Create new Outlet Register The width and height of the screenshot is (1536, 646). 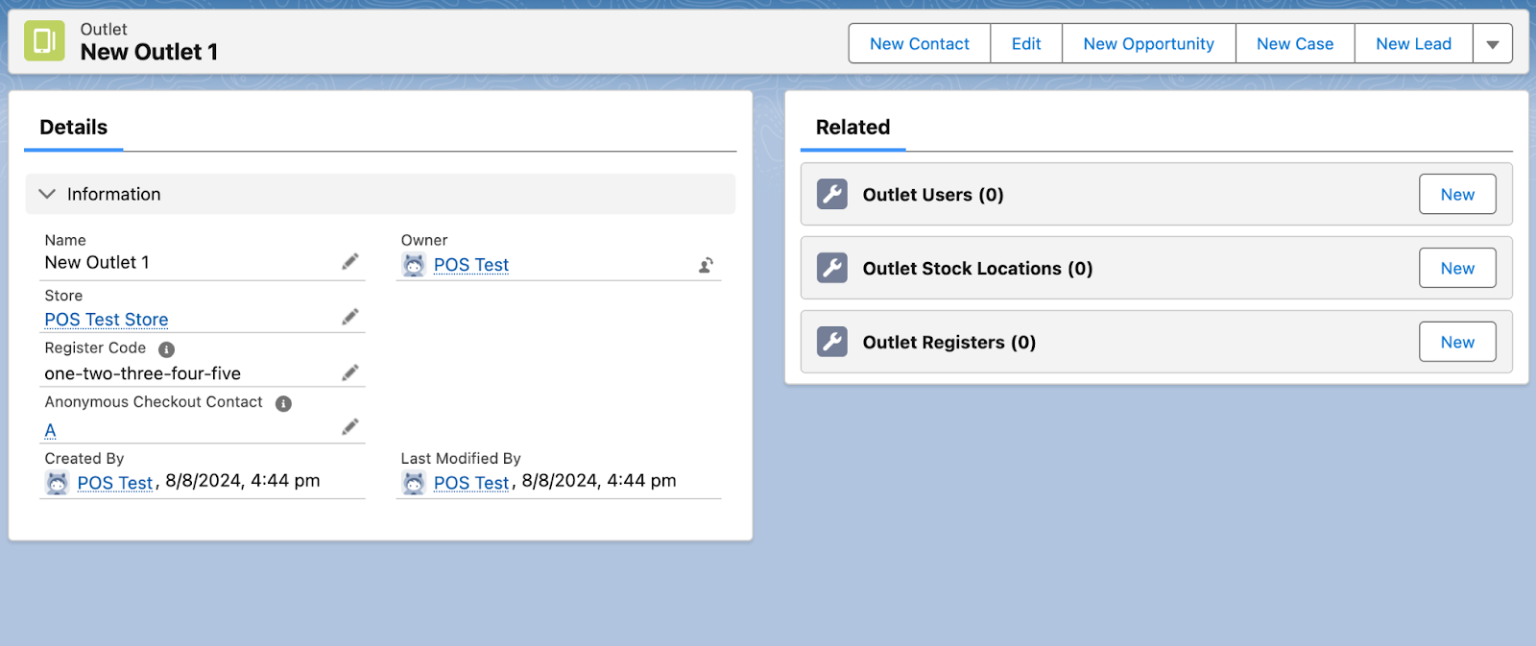pyautogui.click(x=1457, y=342)
